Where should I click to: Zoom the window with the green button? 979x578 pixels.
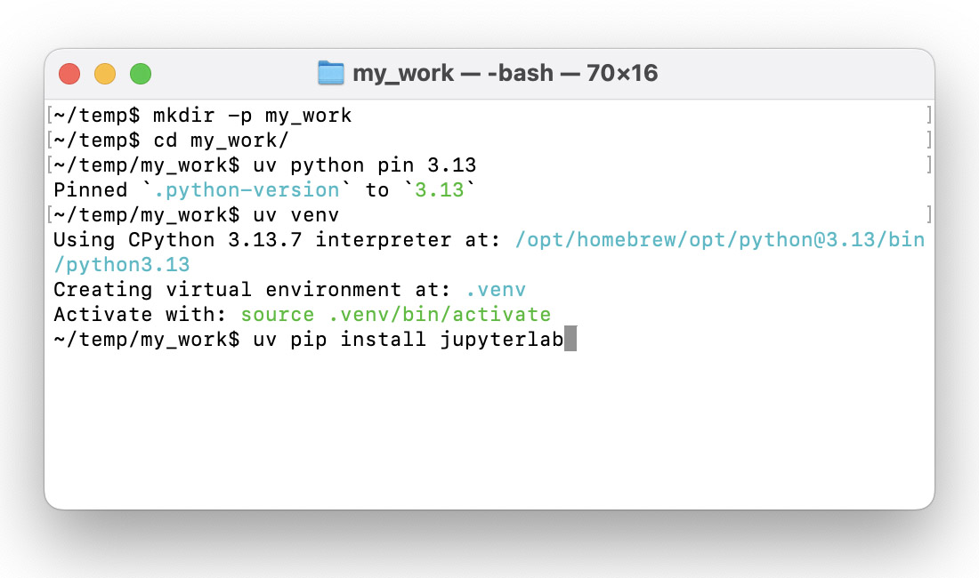[141, 74]
